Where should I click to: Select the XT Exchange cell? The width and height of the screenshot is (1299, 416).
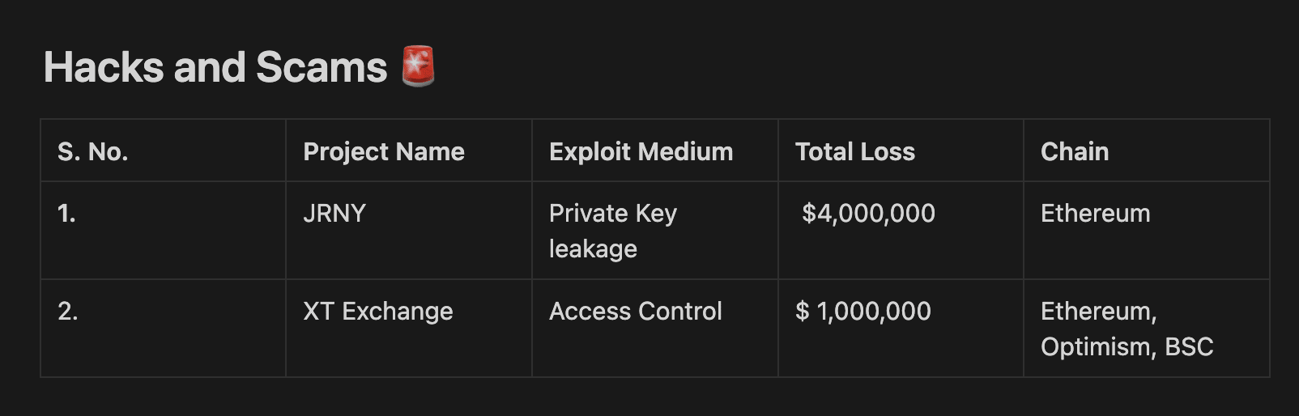pyautogui.click(x=409, y=329)
